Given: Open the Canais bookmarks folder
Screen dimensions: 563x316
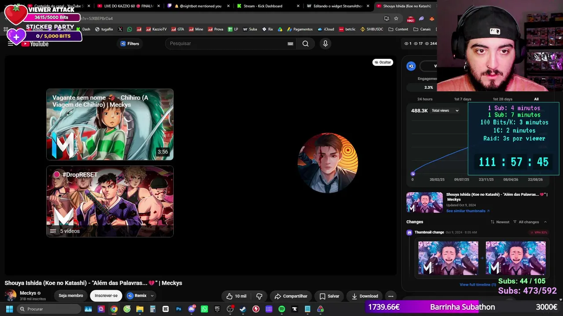Looking at the screenshot, I should [x=422, y=29].
